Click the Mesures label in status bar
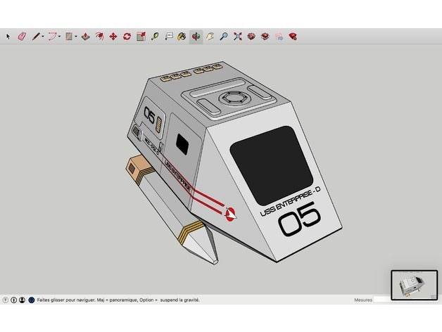Image resolution: width=442 pixels, height=332 pixels. (363, 300)
